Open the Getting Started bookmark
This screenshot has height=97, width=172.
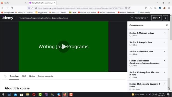8,12
